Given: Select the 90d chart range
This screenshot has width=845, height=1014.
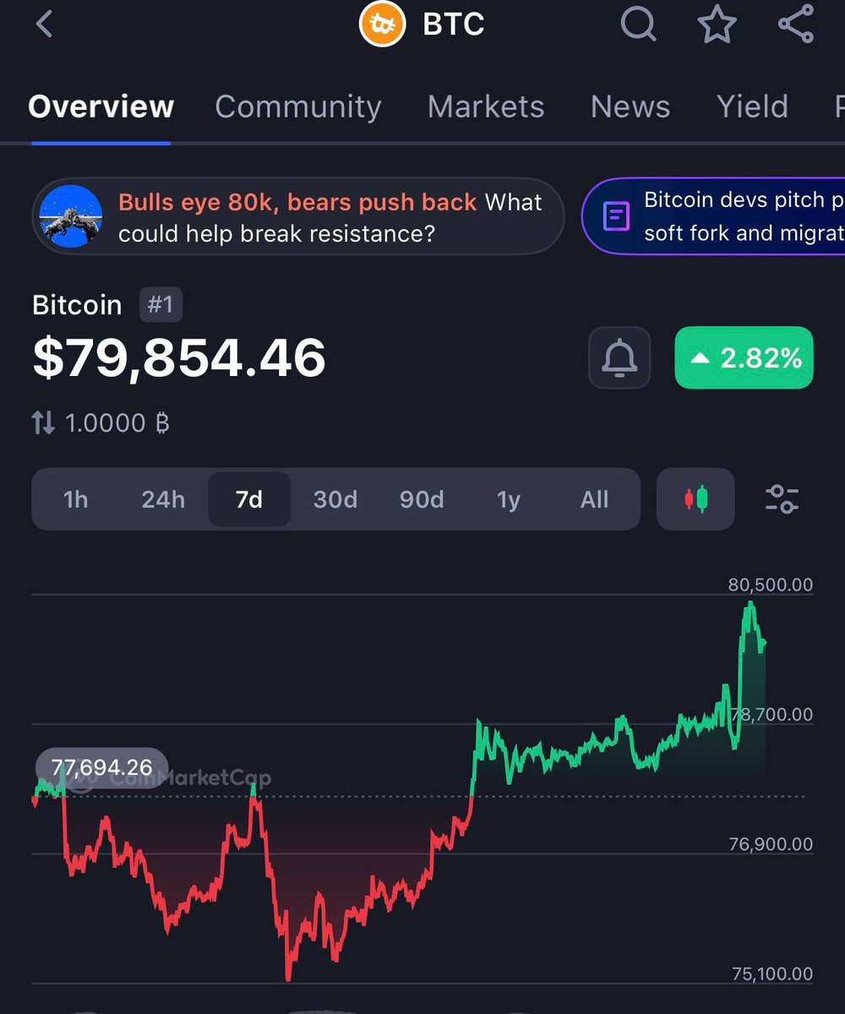Looking at the screenshot, I should pyautogui.click(x=422, y=499).
